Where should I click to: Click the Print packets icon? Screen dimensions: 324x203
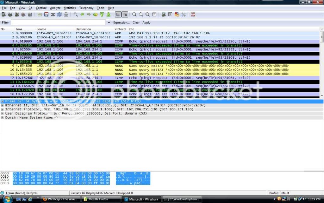(66, 15)
